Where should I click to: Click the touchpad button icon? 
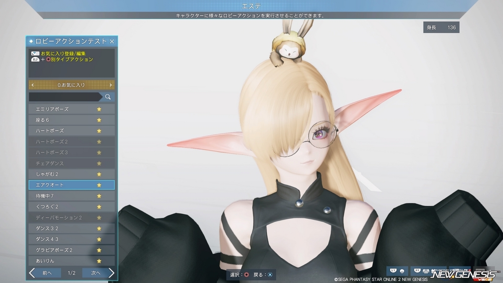35,54
